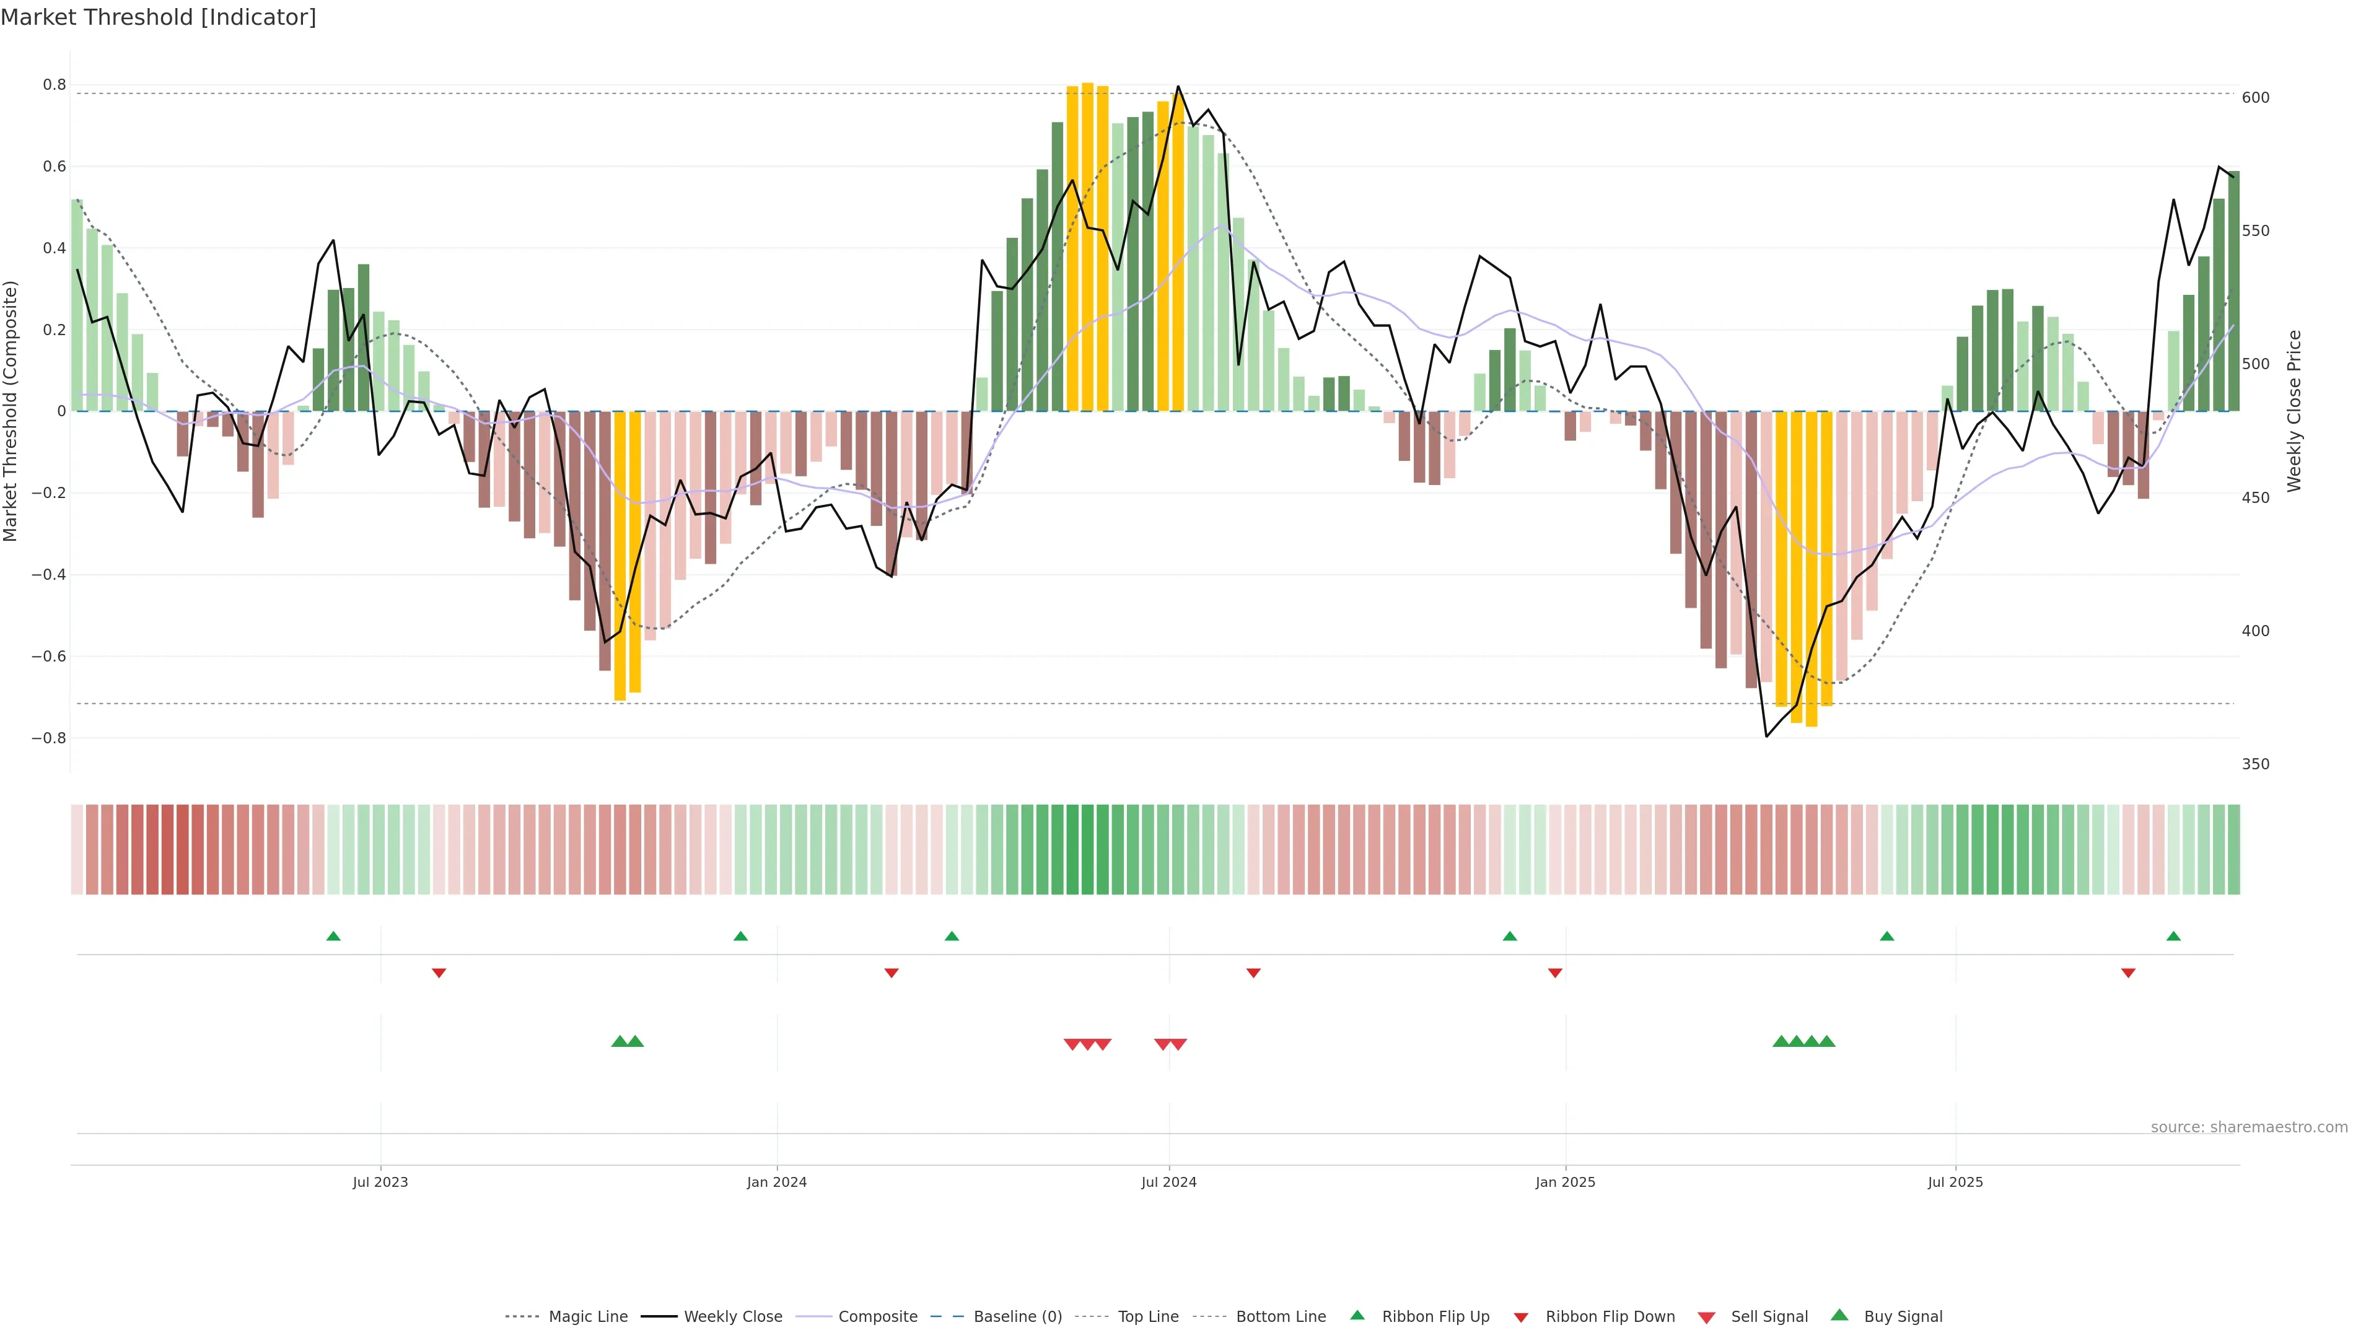Toggle Weekly Close series in legend

pyautogui.click(x=732, y=1317)
